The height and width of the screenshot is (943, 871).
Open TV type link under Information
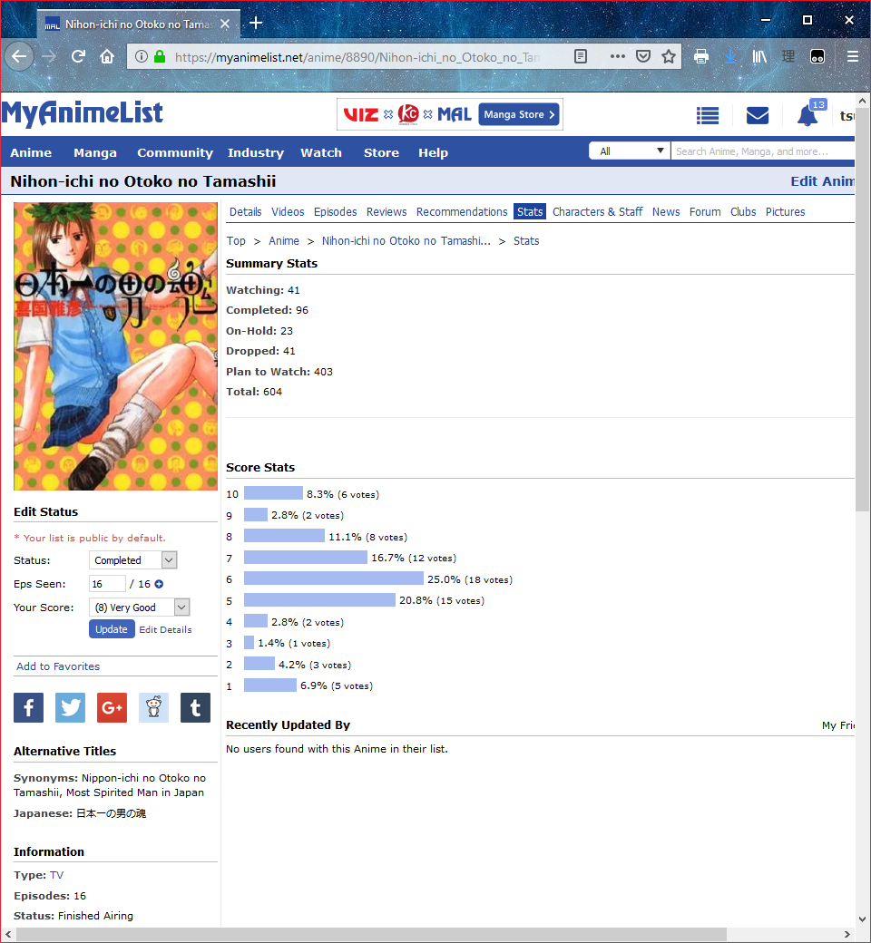pyautogui.click(x=56, y=875)
